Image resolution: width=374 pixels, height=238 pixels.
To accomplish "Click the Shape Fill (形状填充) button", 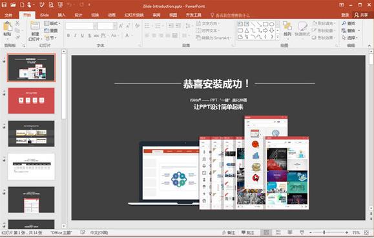I will pos(324,23).
